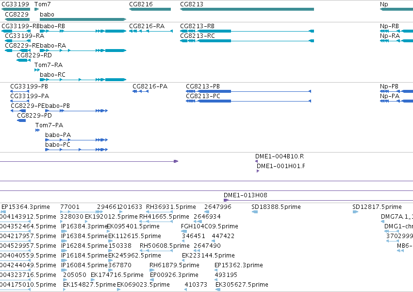Select the babo gene bar

[x=83, y=19]
